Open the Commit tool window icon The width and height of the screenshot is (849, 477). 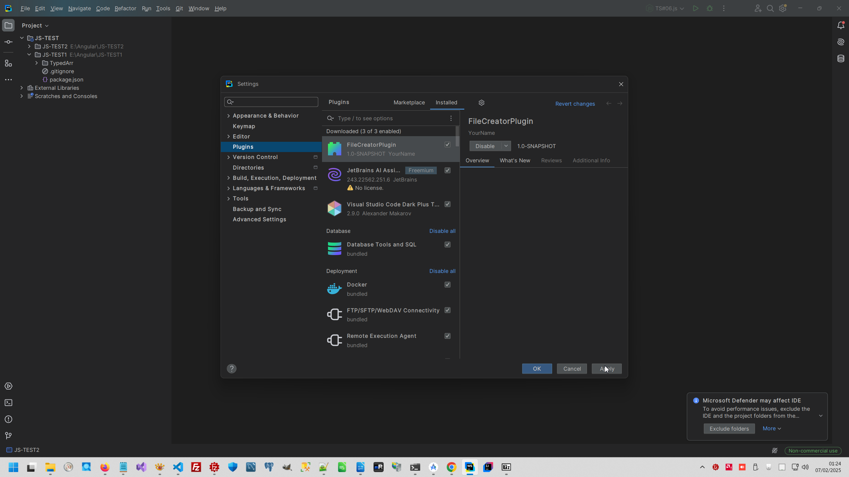point(9,42)
